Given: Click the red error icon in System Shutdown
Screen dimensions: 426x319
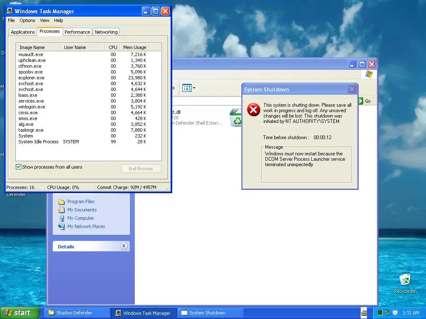Looking at the screenshot, I should click(x=253, y=110).
